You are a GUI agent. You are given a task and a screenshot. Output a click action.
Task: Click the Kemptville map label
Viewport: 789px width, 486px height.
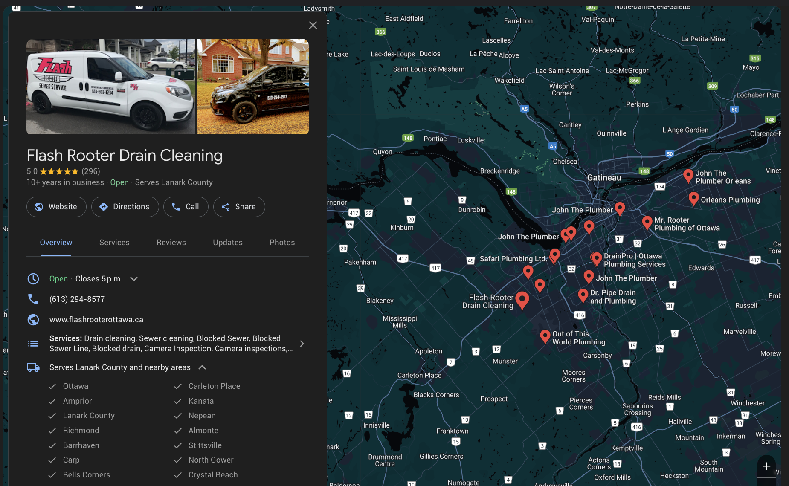pyautogui.click(x=627, y=448)
